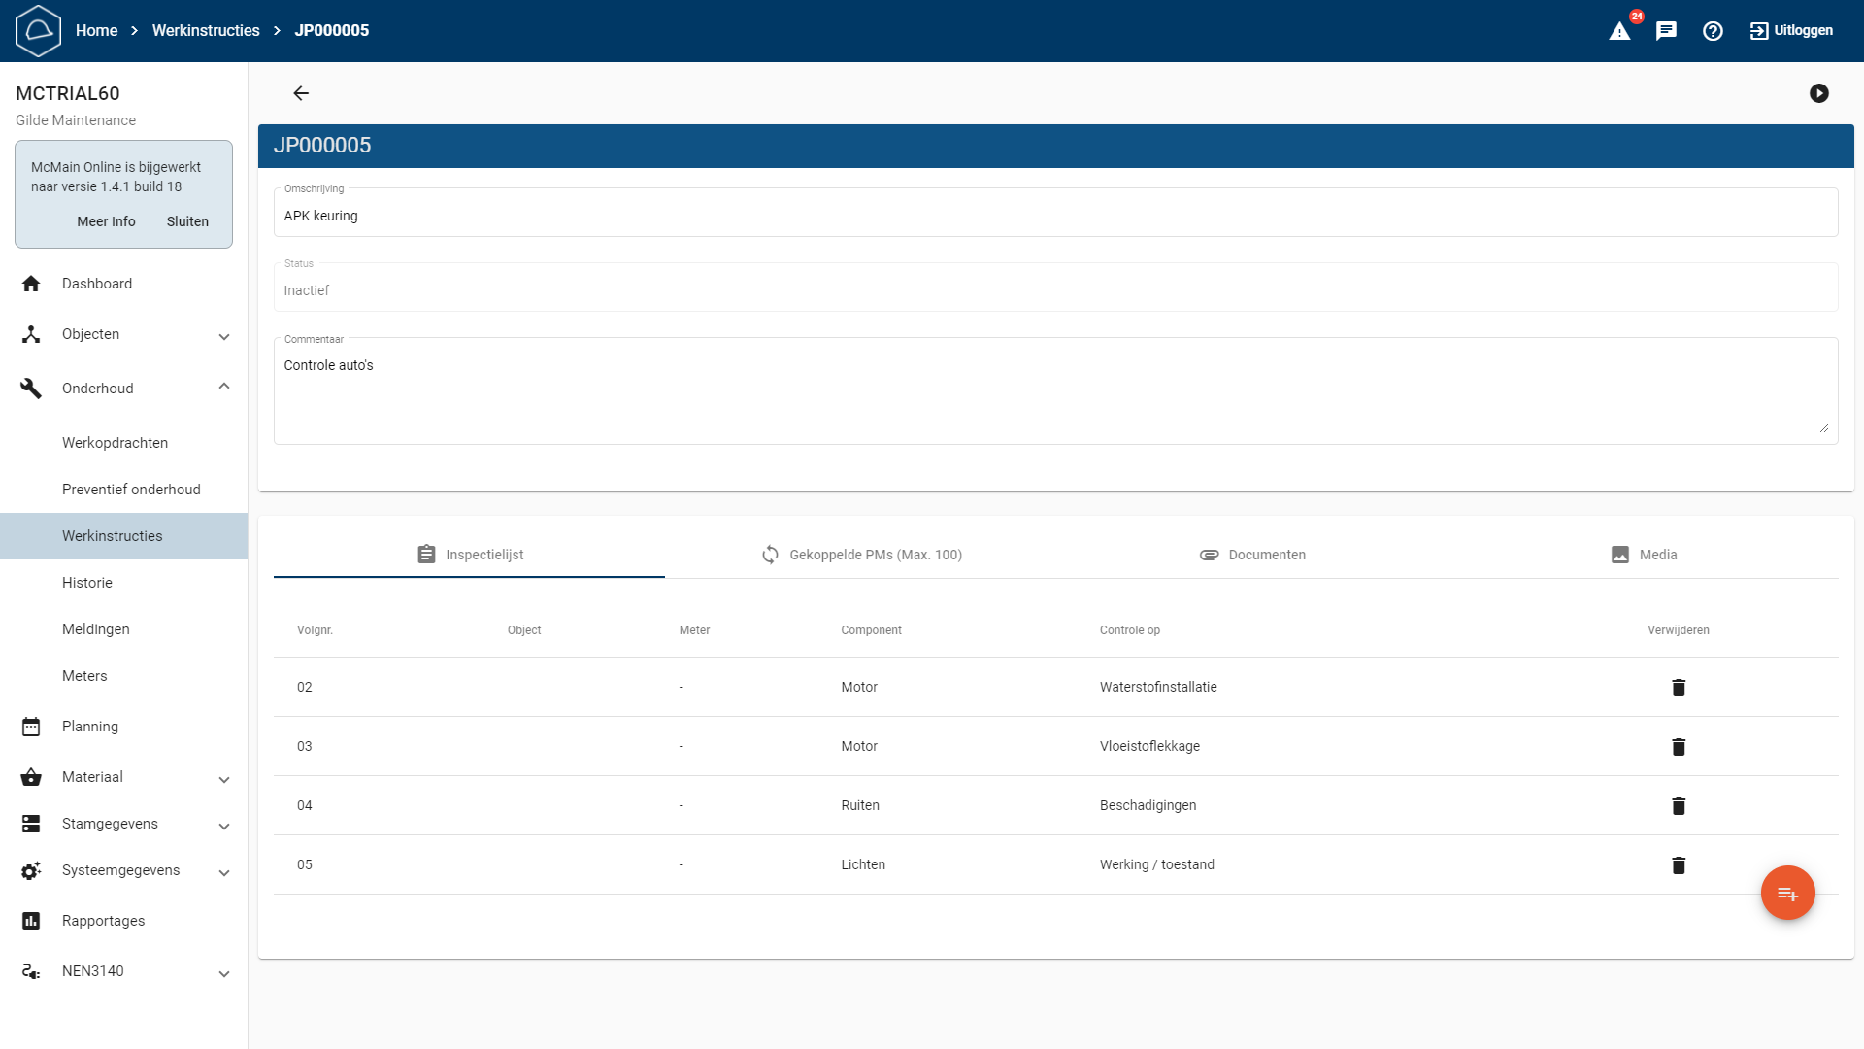Click Uitloggen to log out

tap(1791, 31)
